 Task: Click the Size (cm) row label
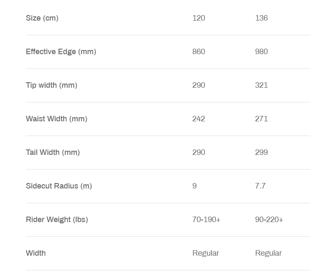(x=42, y=18)
